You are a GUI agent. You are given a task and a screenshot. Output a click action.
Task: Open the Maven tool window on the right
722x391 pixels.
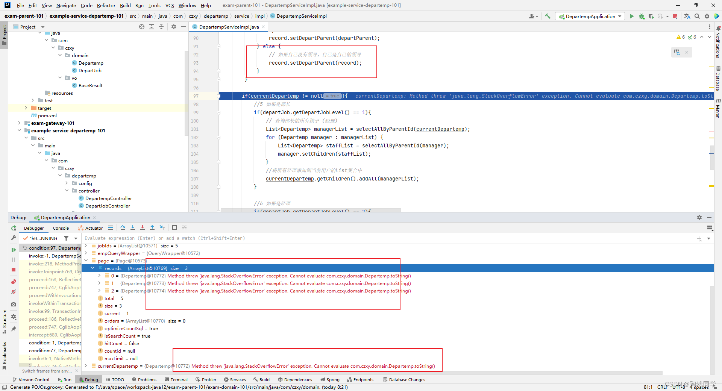coord(717,109)
